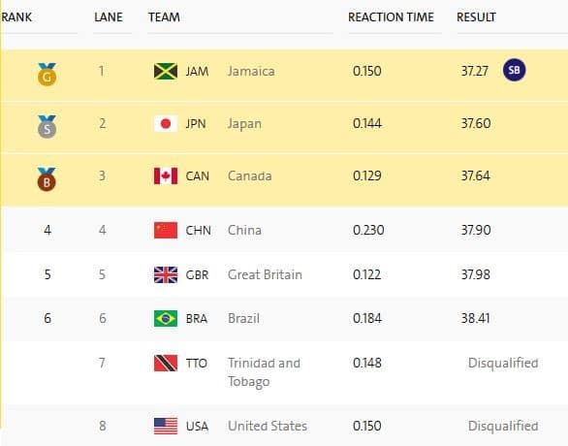Sort by the REACTION TIME column header

point(391,17)
